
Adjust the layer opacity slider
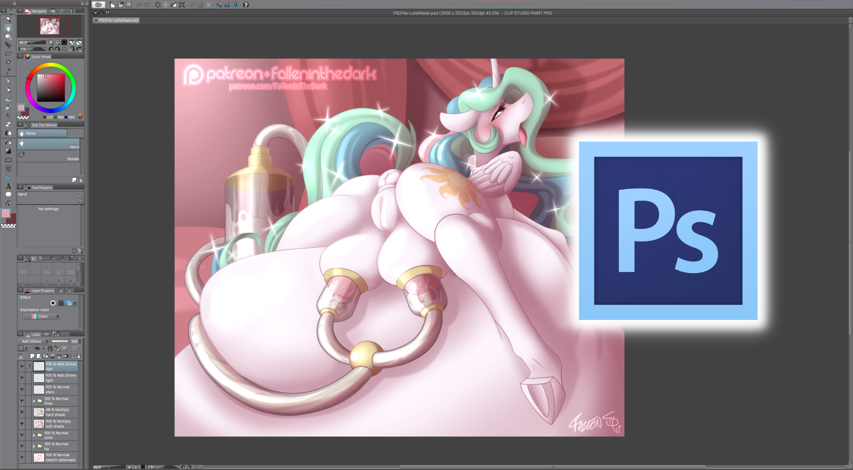point(60,341)
